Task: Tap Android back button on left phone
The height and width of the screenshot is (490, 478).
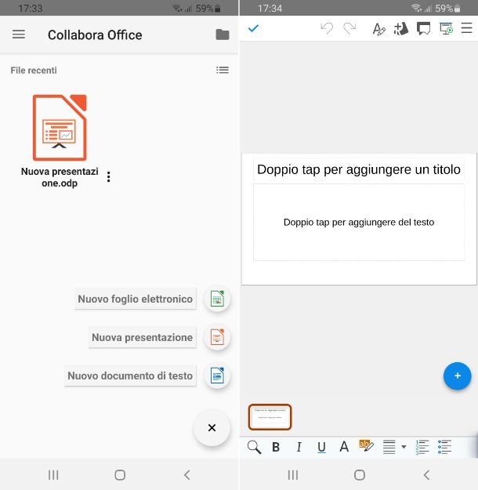Action: coord(186,475)
